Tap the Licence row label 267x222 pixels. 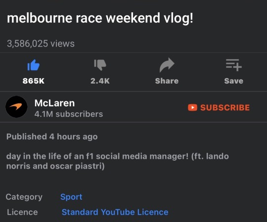click(x=22, y=212)
